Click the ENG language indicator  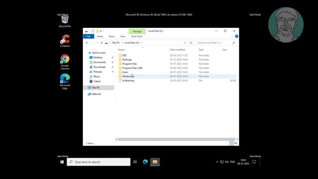click(x=233, y=162)
